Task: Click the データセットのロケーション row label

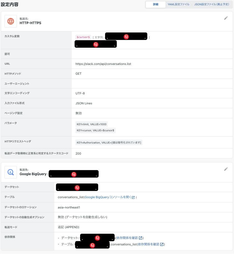Action: point(21,207)
